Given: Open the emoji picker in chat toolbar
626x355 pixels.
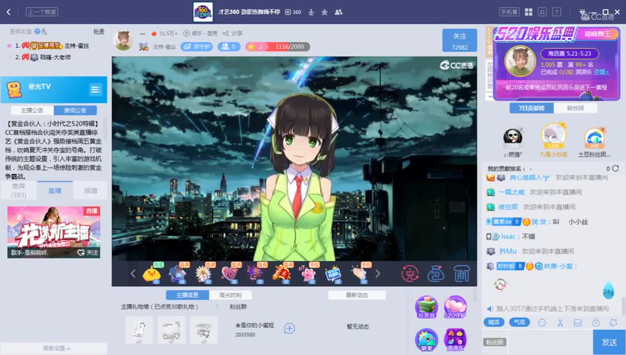Looking at the screenshot, I should coord(542,322).
